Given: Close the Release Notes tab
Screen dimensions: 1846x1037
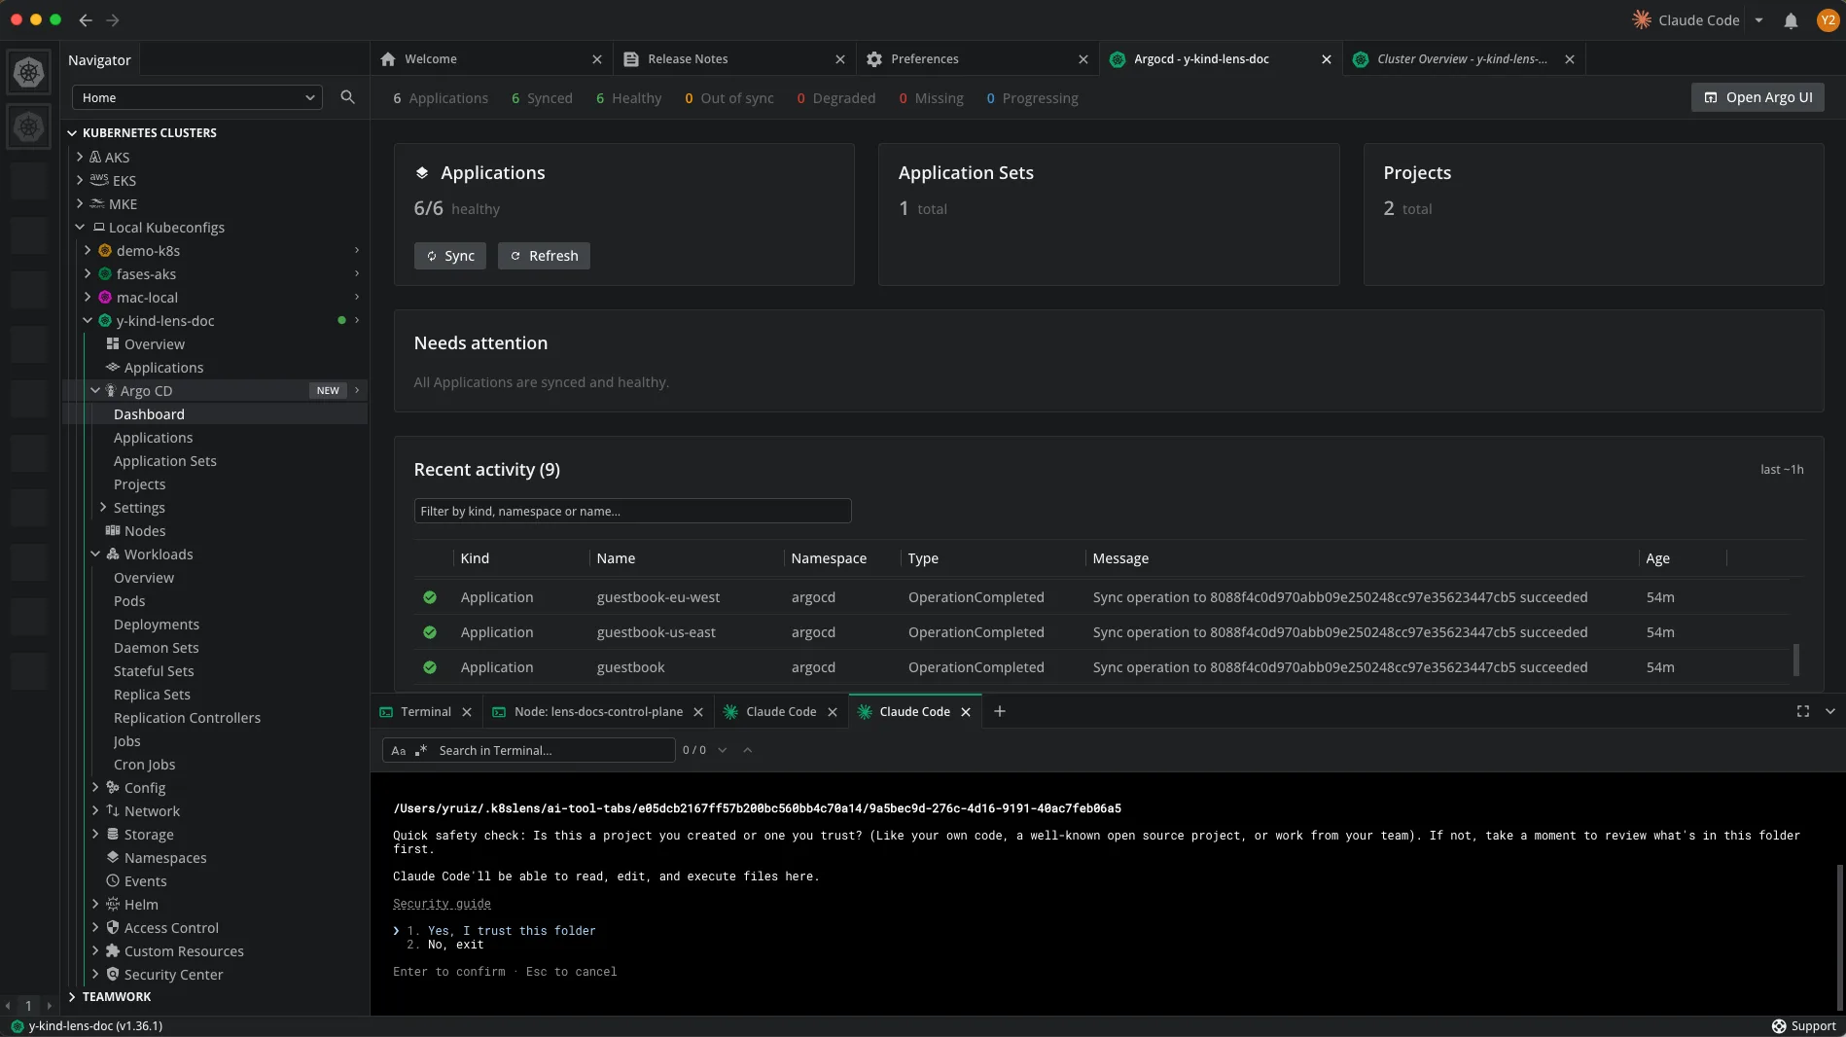Looking at the screenshot, I should pos(840,59).
